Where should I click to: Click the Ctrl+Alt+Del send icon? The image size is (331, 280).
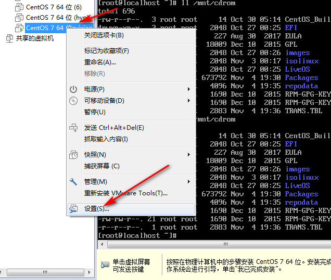[73, 128]
